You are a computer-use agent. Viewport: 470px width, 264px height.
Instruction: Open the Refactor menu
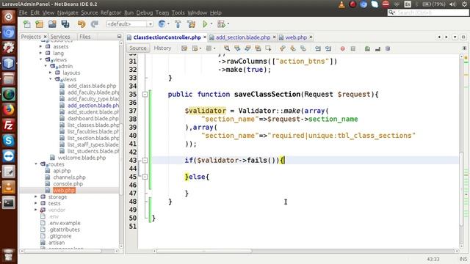(111, 12)
